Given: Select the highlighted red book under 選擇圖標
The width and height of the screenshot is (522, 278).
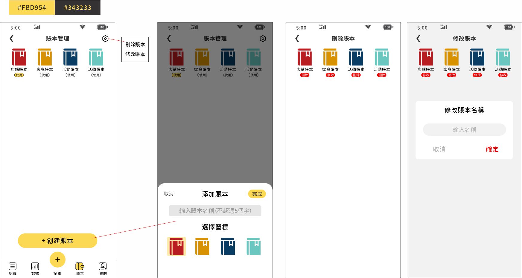Looking at the screenshot, I should point(176,247).
